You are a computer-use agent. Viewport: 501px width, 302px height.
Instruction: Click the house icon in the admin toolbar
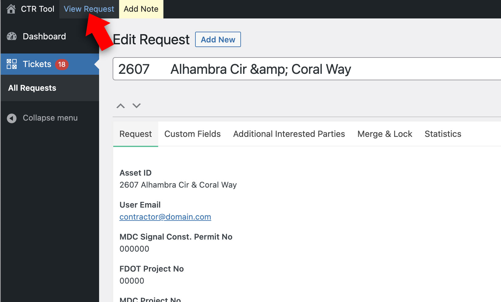point(11,9)
